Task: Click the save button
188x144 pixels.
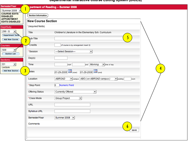Action: coord(134,130)
